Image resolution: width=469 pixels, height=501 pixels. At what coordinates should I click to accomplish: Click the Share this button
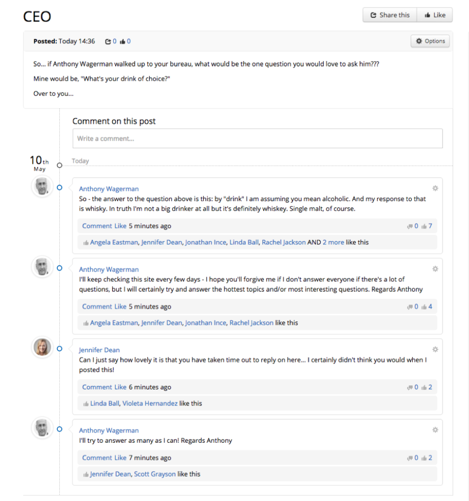(x=389, y=15)
